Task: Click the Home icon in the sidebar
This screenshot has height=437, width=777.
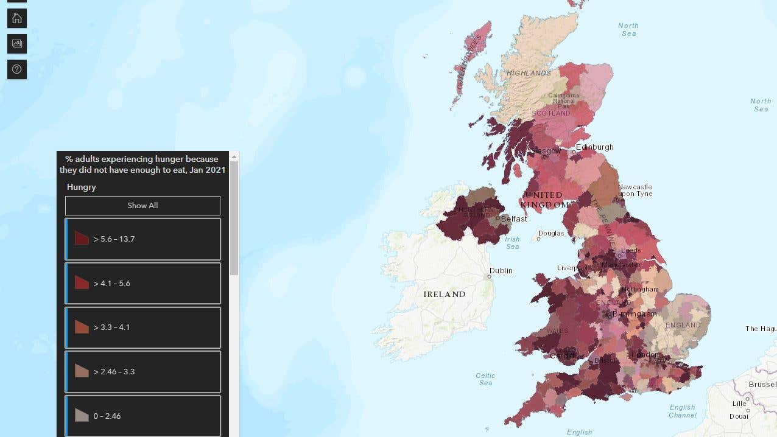Action: 16,18
